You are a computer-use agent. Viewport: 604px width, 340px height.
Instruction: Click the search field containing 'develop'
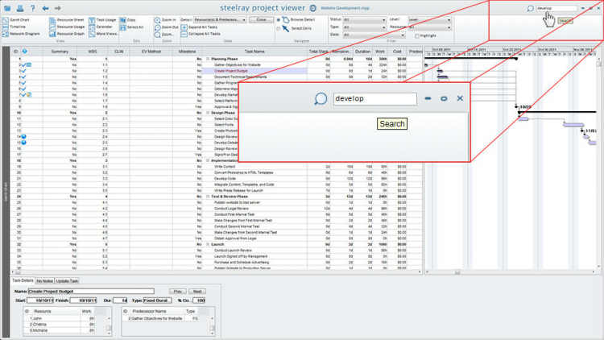556,8
